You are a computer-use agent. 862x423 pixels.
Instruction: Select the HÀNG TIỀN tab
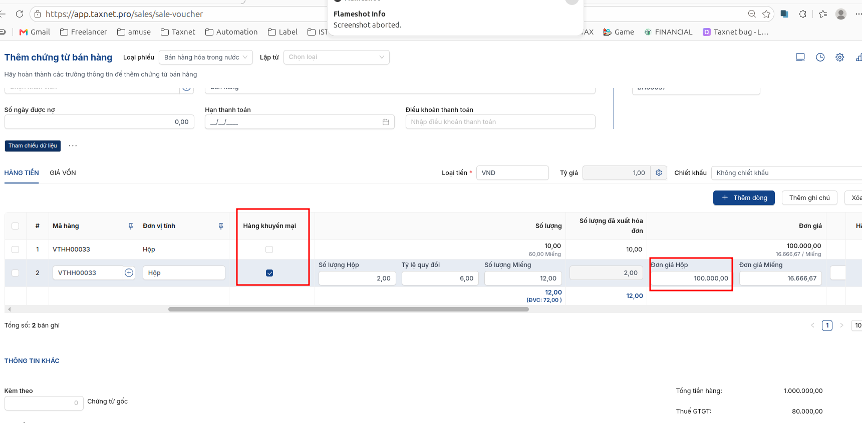click(x=22, y=173)
